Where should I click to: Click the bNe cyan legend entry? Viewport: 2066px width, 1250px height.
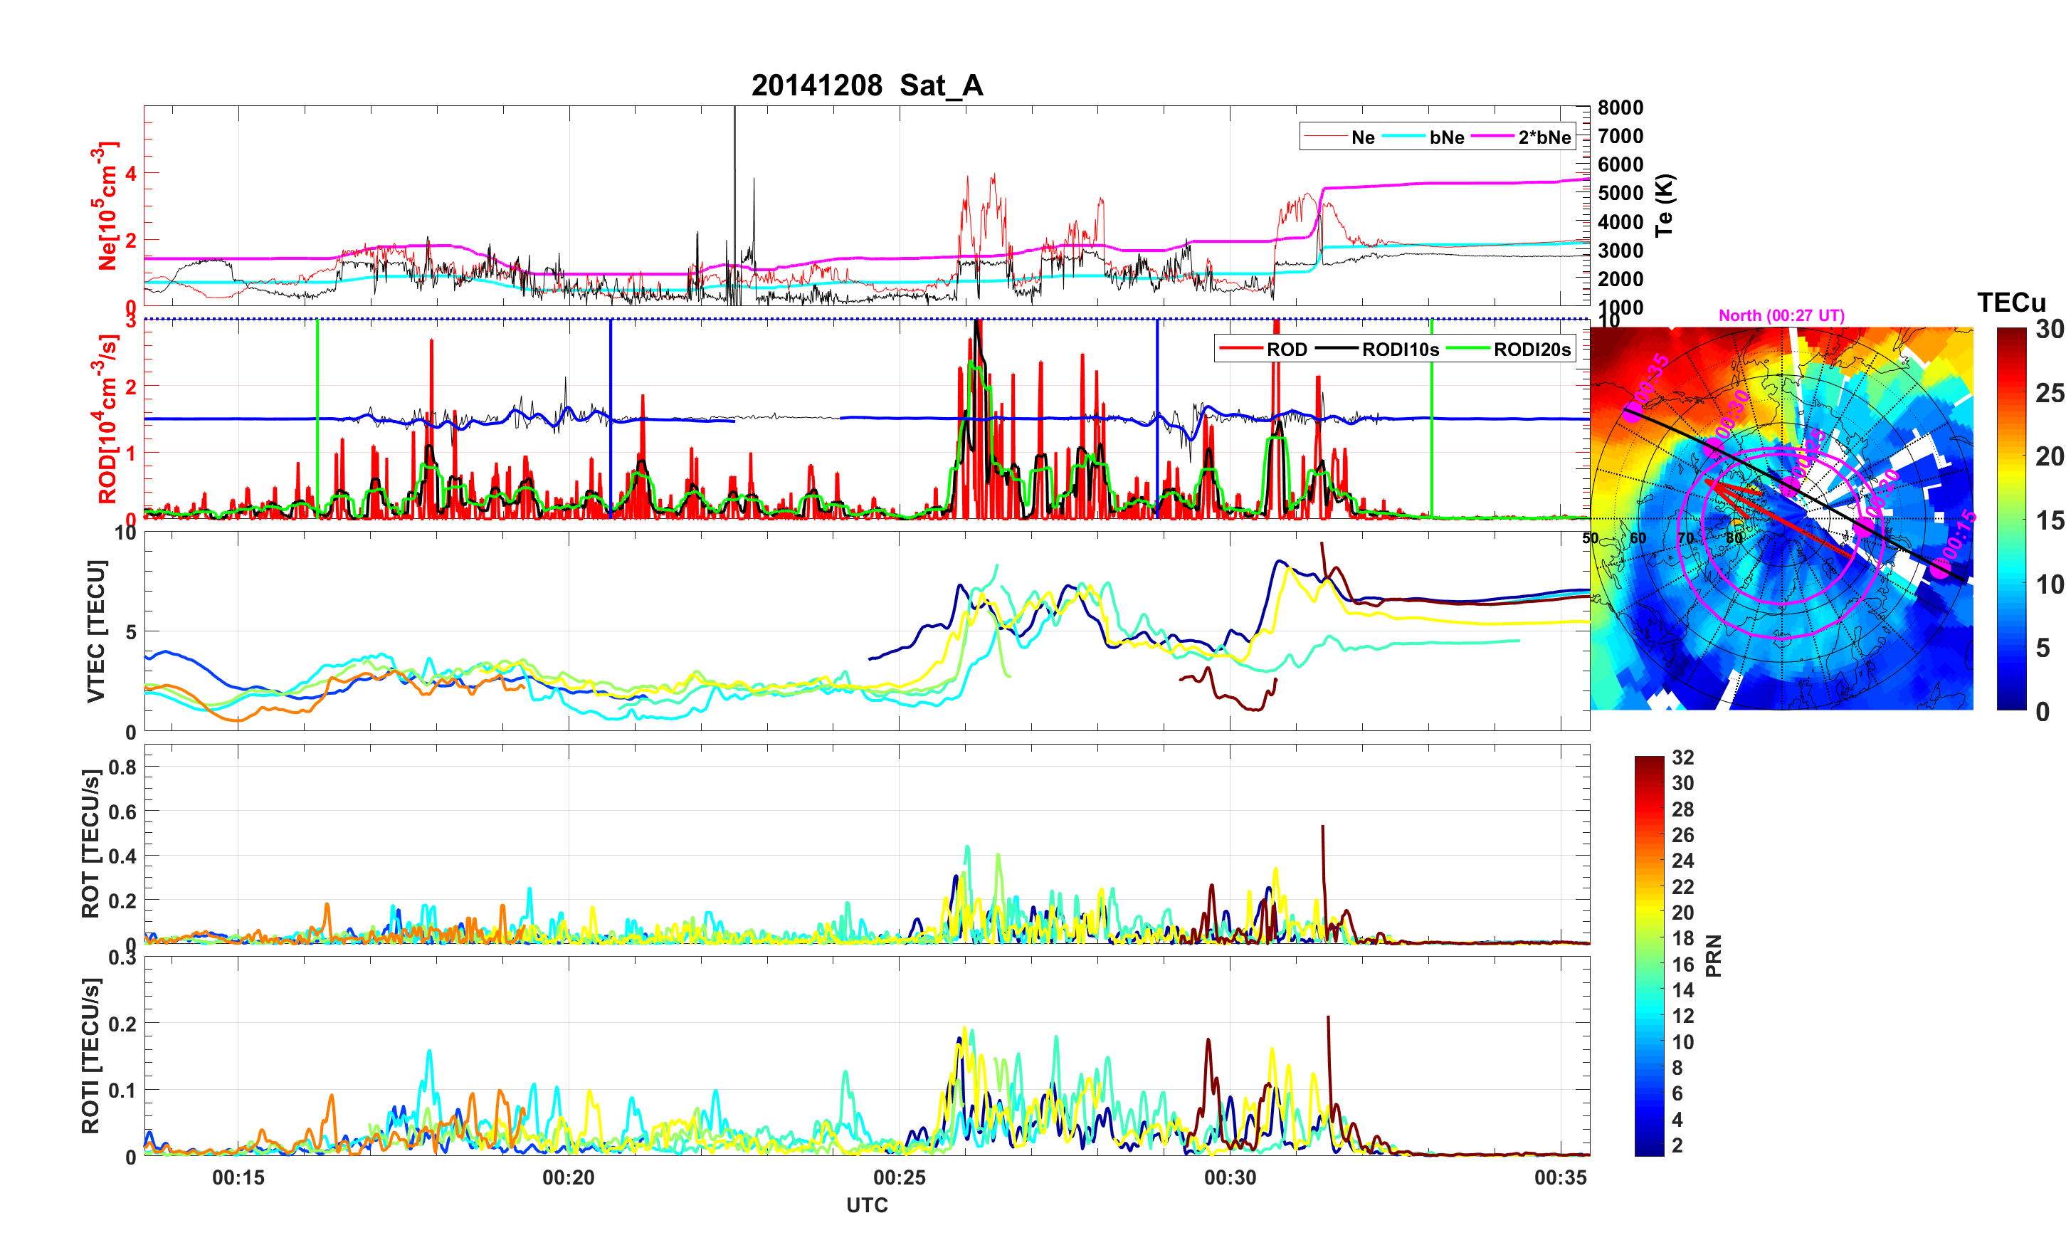[x=1446, y=137]
